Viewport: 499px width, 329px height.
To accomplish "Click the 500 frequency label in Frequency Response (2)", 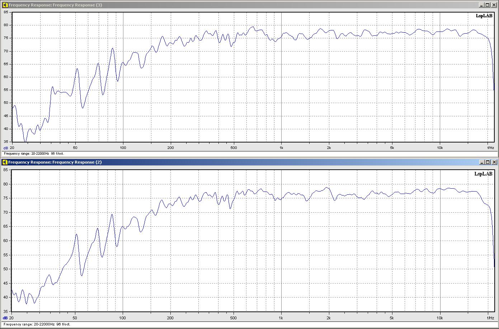I will point(234,318).
